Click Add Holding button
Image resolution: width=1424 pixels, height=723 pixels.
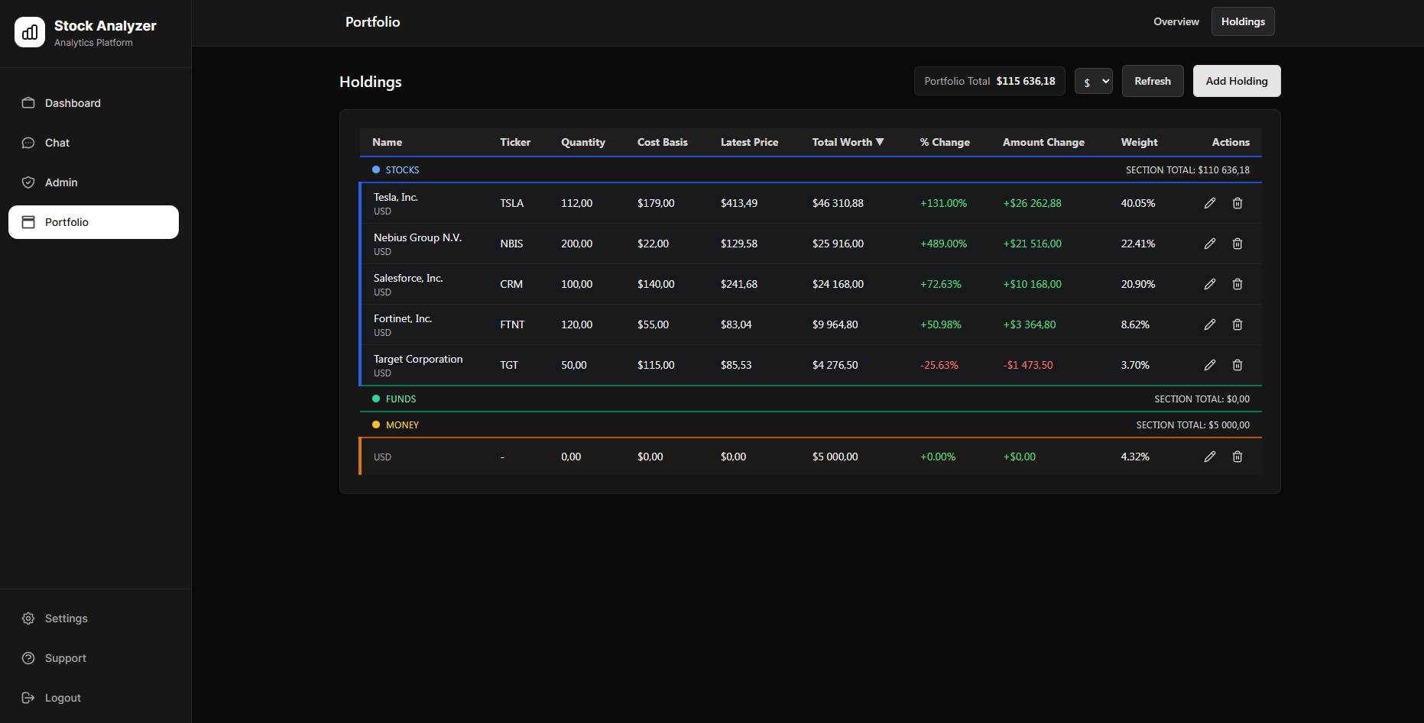tap(1237, 81)
